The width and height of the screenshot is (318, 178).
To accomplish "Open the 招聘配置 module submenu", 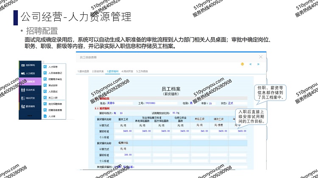I will 31,82.
